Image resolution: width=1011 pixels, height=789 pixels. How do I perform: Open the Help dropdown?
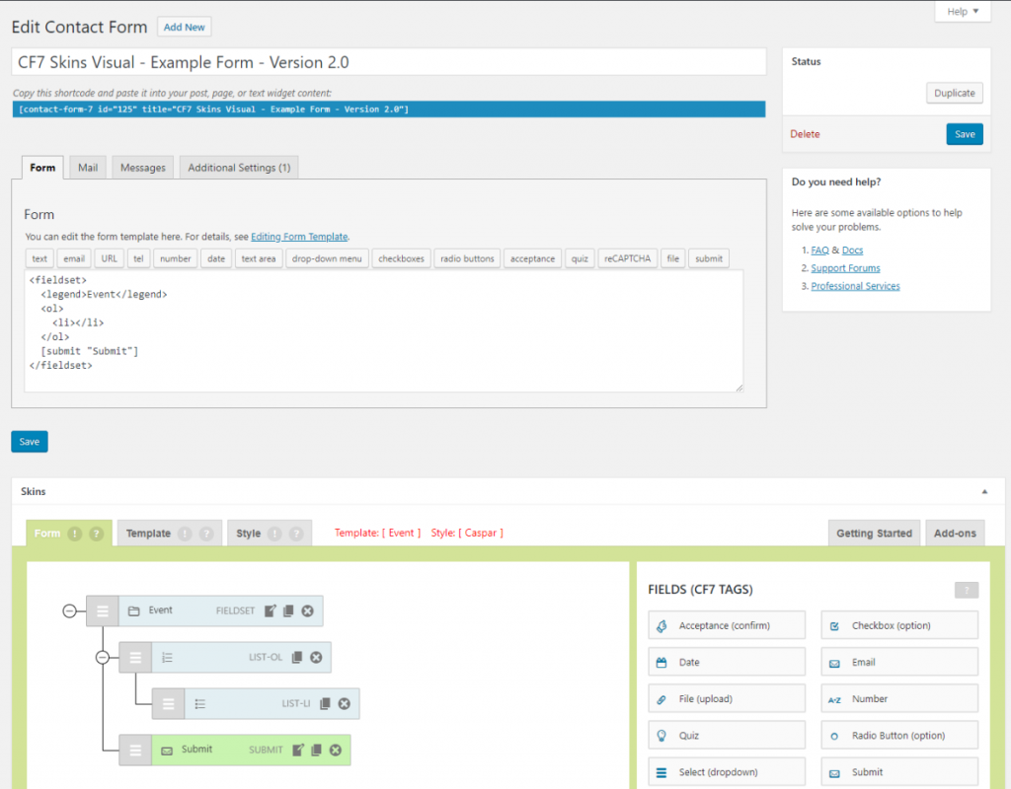pos(962,12)
